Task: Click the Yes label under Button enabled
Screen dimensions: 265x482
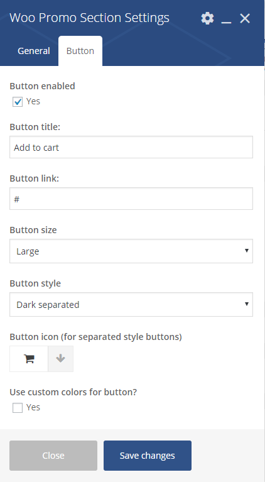Action: point(33,101)
